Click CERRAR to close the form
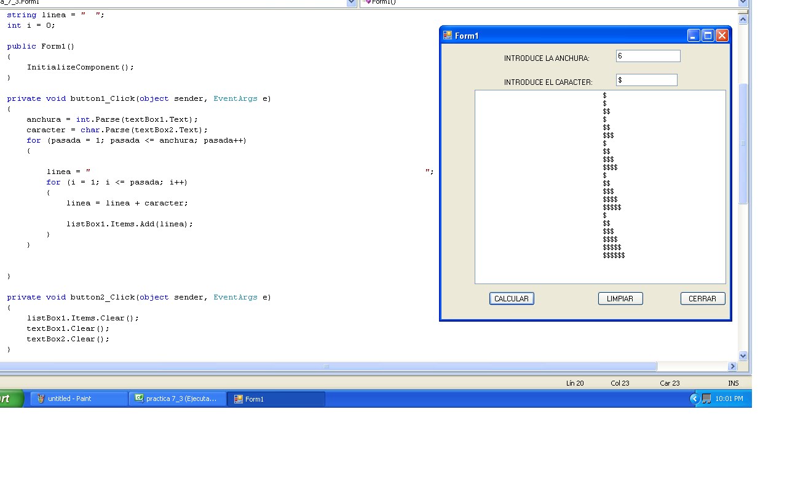Image resolution: width=787 pixels, height=492 pixels. (x=702, y=298)
